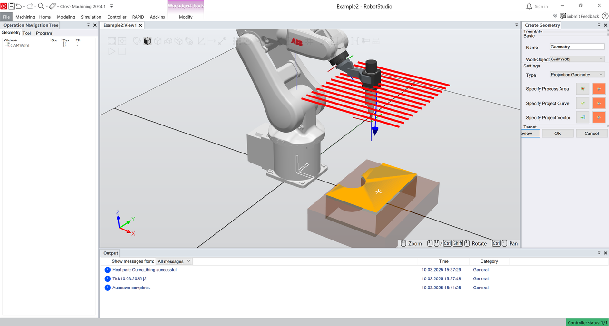Toggle the snap point icon in view toolbar
This screenshot has height=326, width=609.
coord(222,41)
